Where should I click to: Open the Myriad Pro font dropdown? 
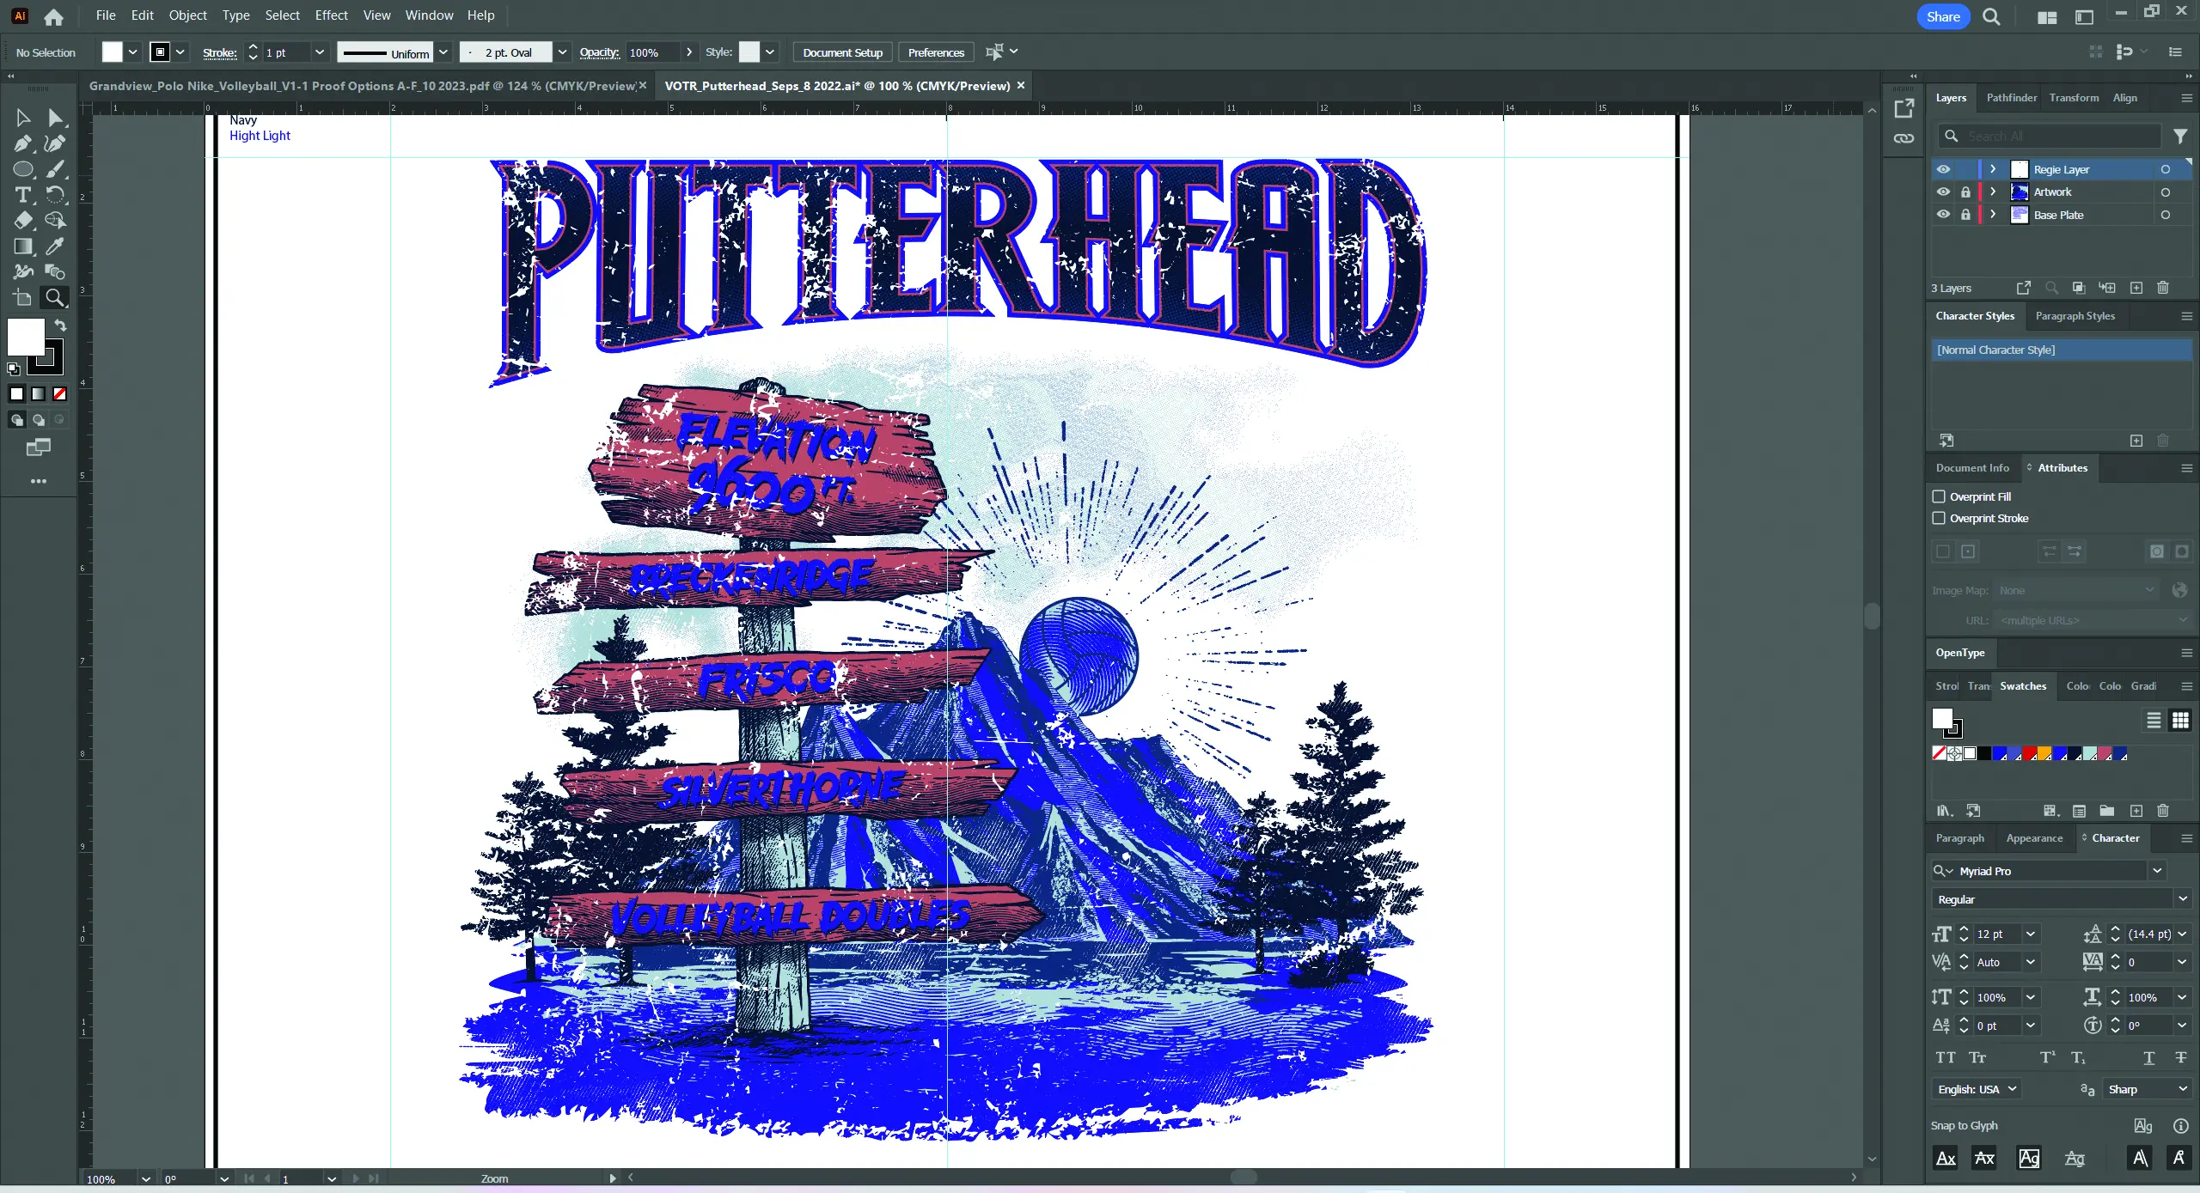[2157, 871]
